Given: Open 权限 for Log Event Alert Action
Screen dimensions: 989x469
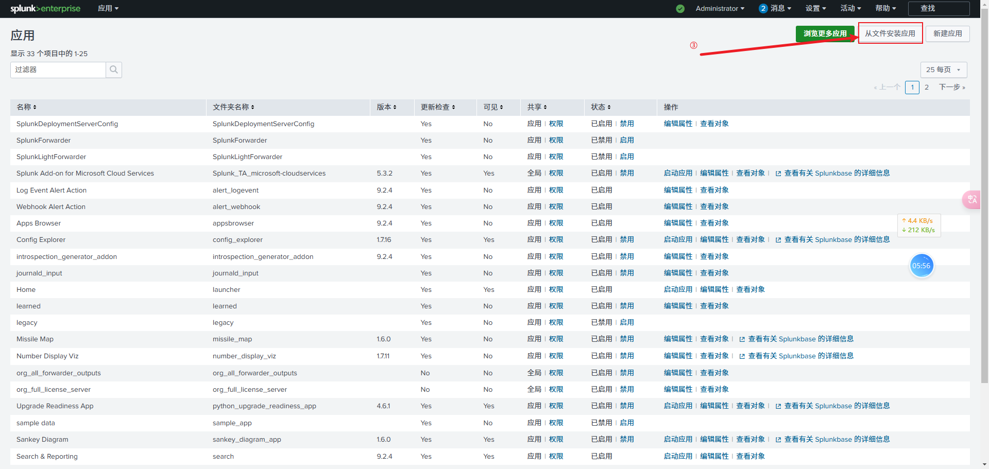Looking at the screenshot, I should point(556,190).
